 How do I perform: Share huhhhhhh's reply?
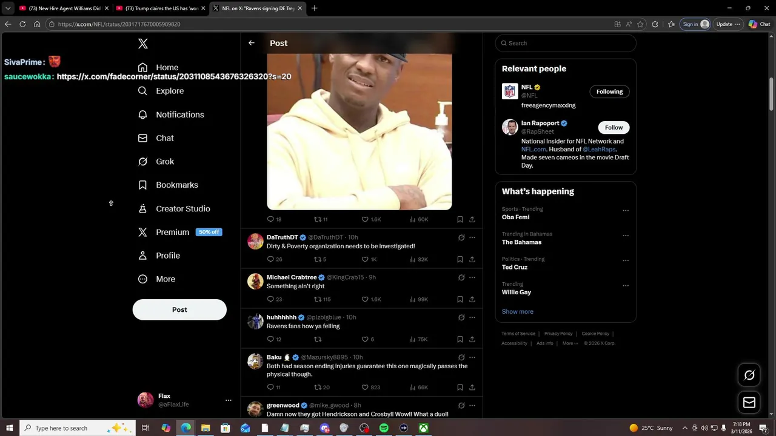click(x=472, y=339)
